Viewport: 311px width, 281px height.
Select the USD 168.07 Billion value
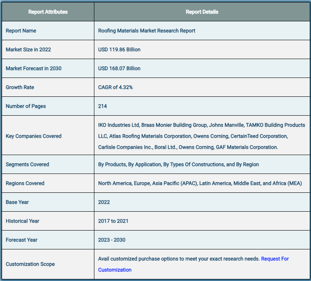pos(119,69)
